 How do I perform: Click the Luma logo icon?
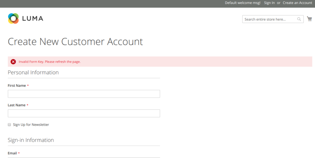(x=13, y=19)
